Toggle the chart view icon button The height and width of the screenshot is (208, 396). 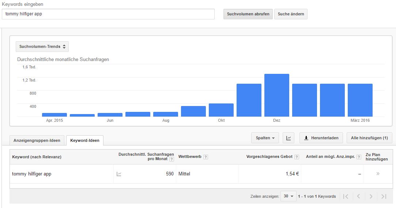pyautogui.click(x=288, y=138)
